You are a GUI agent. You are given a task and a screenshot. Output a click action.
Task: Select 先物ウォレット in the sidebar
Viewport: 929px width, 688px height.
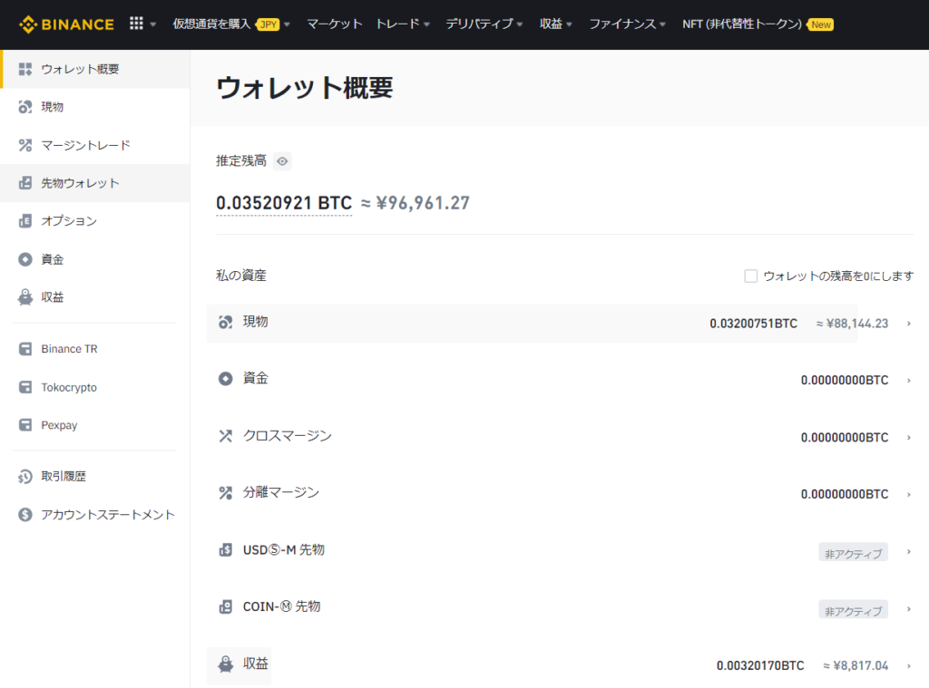pyautogui.click(x=80, y=183)
